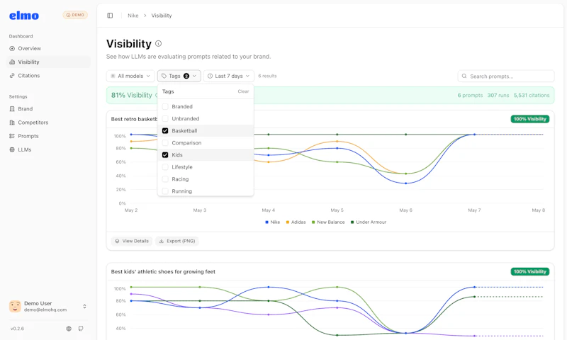Click the Visibility breadcrumb
This screenshot has width=567, height=340.
point(162,16)
